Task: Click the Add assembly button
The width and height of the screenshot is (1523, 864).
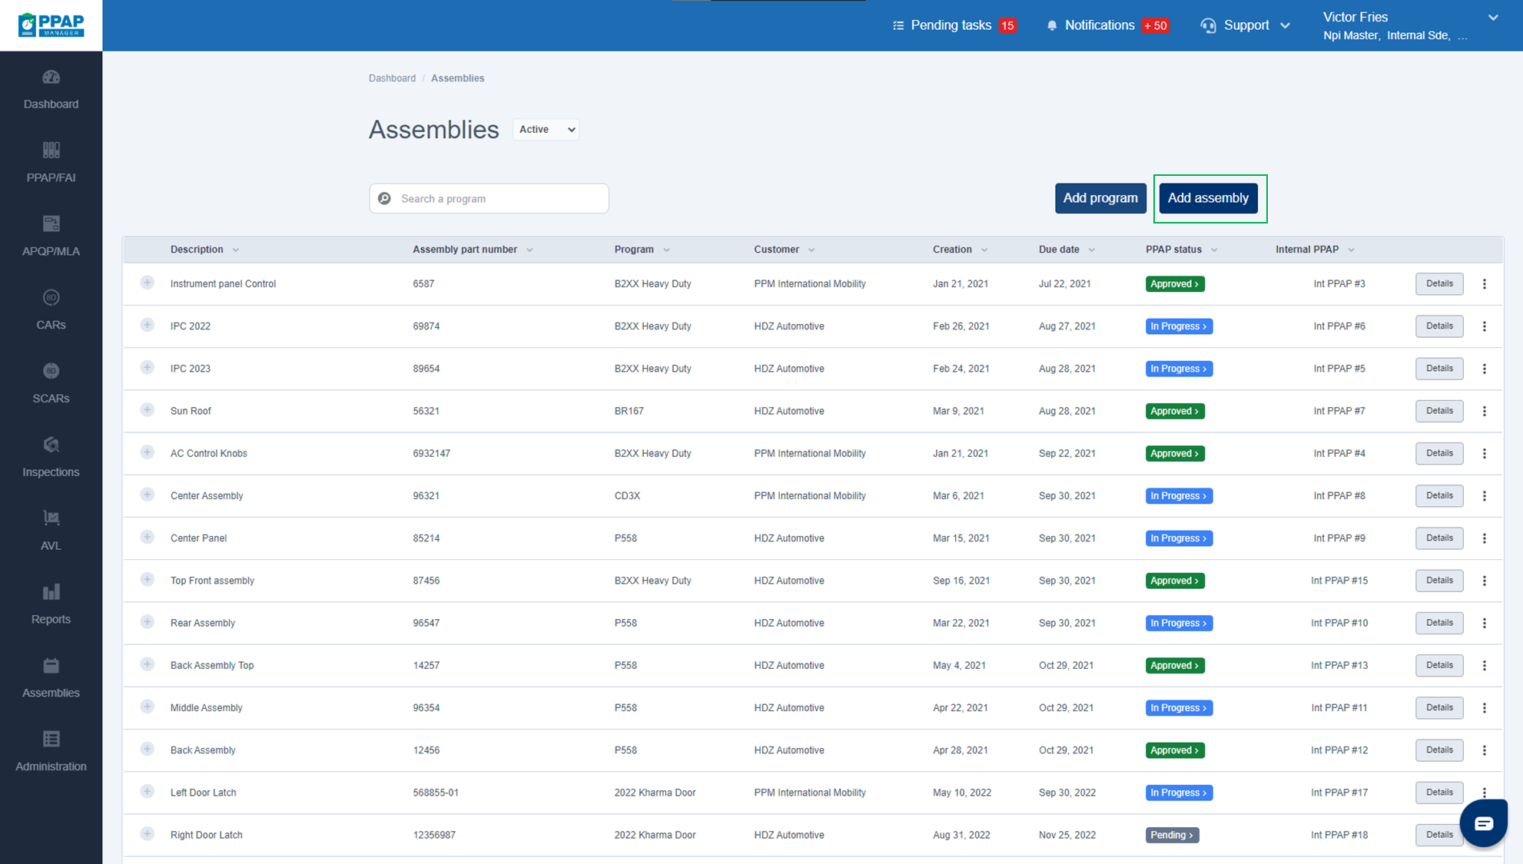Action: pyautogui.click(x=1208, y=198)
